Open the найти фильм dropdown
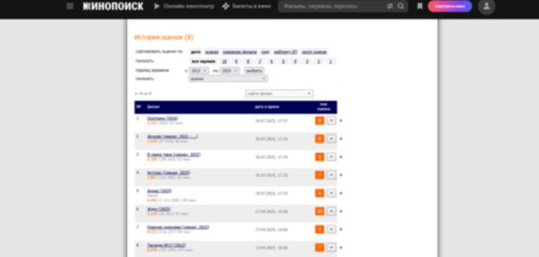This screenshot has width=539, height=257. tap(279, 94)
